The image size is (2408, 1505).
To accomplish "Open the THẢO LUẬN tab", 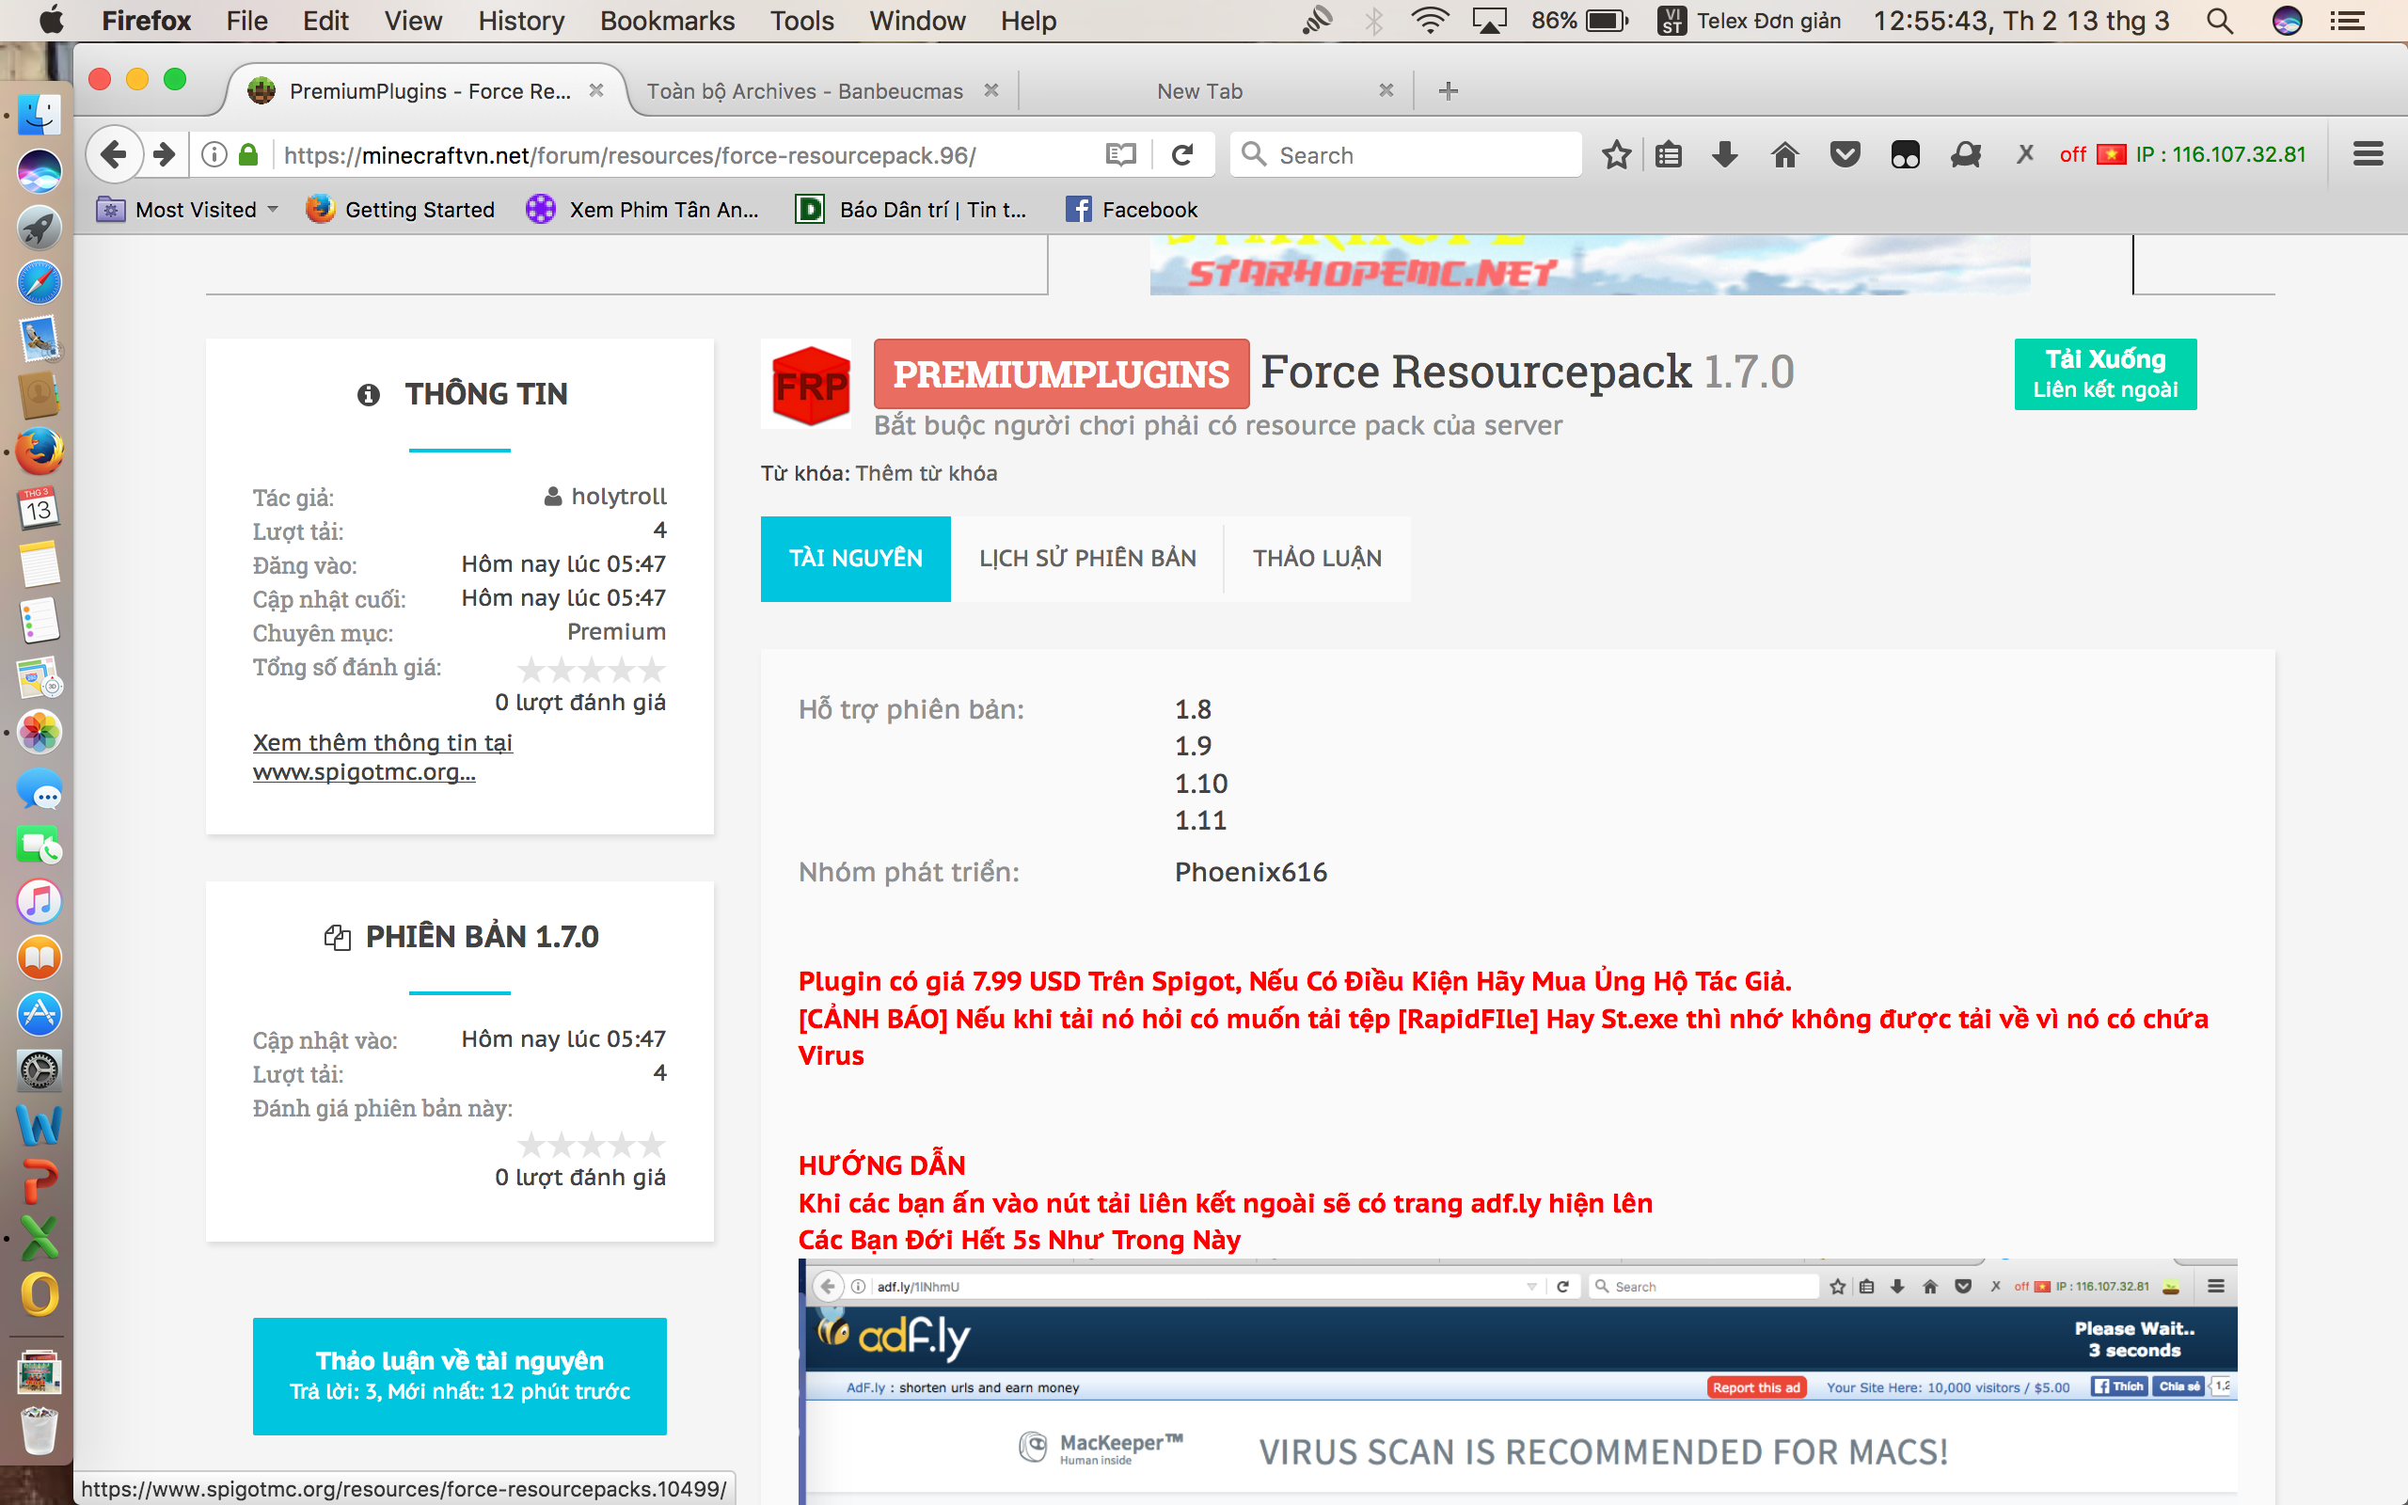I will 1317,559.
